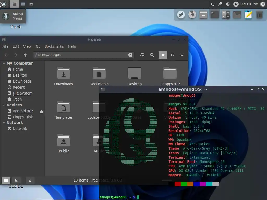The image size is (267, 200).
Task: Go forward with the right arrow button
Action: (15, 55)
